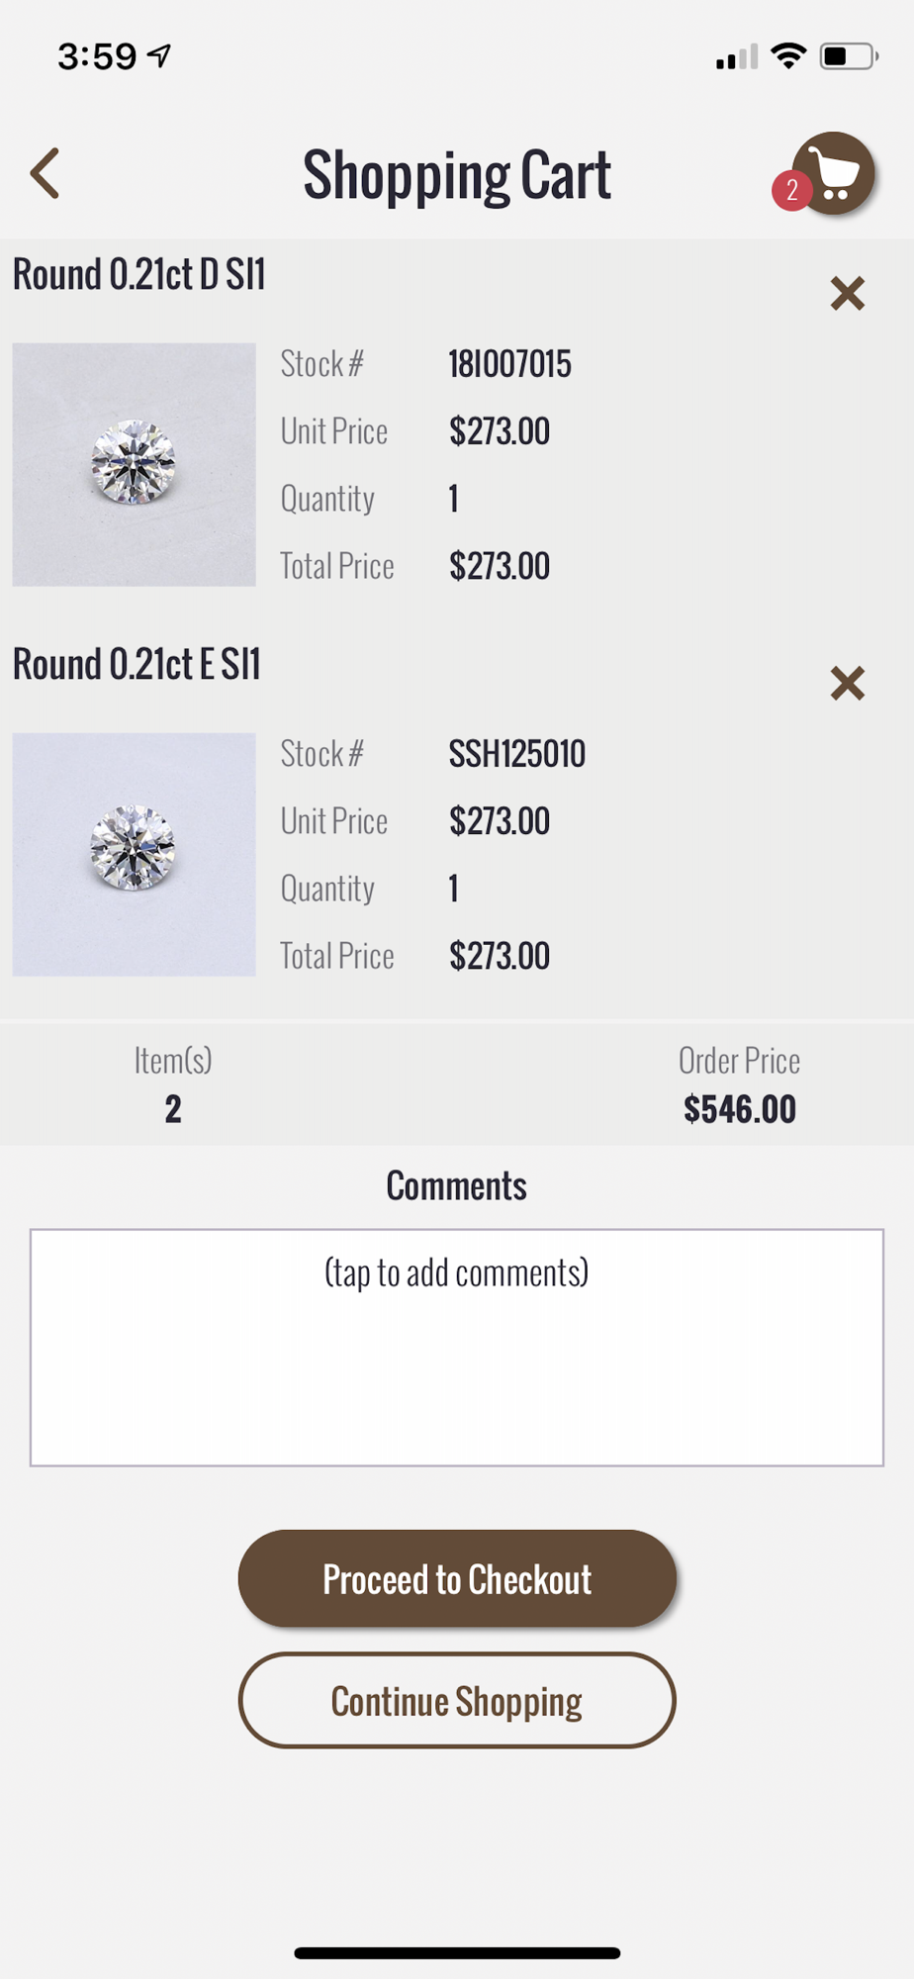Tap the red cart count badge
Image resolution: width=914 pixels, height=1979 pixels.
pos(791,190)
